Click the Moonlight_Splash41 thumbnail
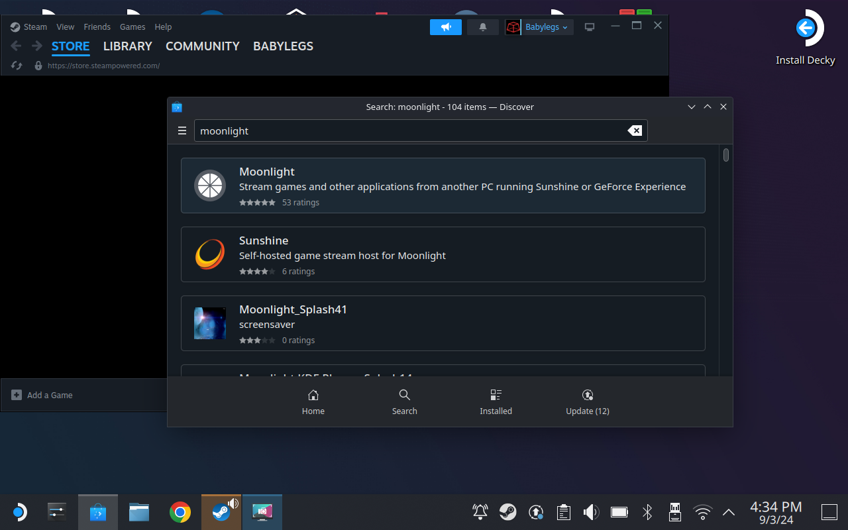Viewport: 848px width, 530px height. [210, 323]
